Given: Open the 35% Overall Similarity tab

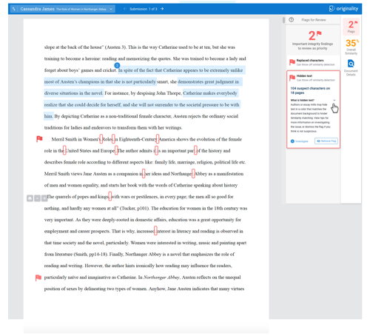Looking at the screenshot, I should click(351, 47).
